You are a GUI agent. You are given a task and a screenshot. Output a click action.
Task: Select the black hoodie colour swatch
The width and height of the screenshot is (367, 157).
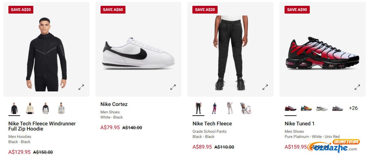[14, 109]
